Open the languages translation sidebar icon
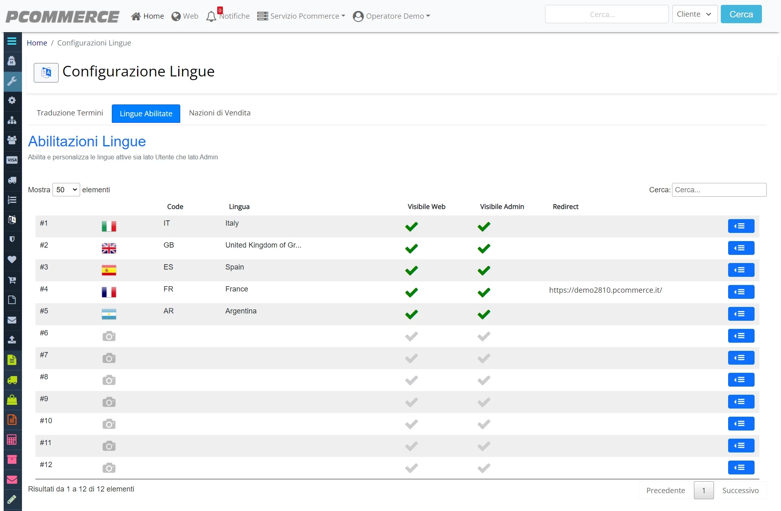This screenshot has height=511, width=781. pyautogui.click(x=12, y=220)
